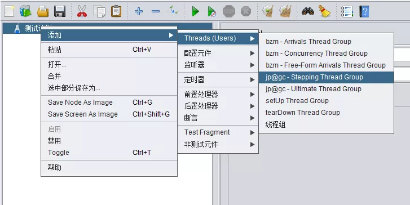
Task: Choose 粘贴 from the context menu
Action: tap(109, 50)
